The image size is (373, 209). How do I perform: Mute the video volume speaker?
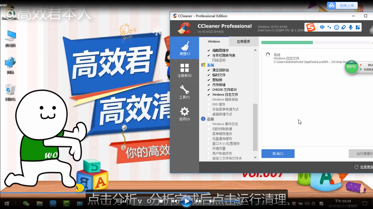coord(212,201)
